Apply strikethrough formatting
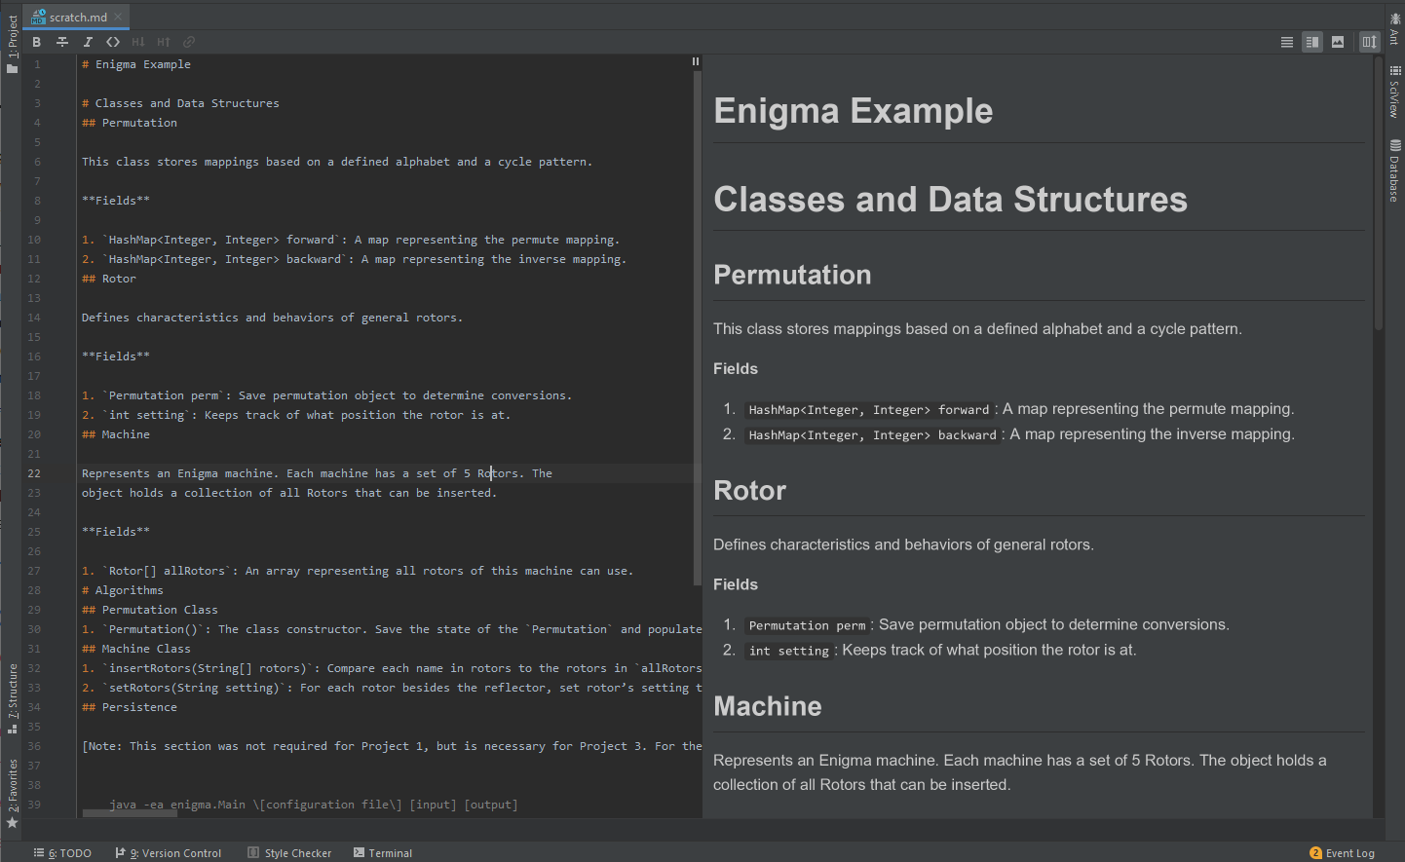This screenshot has width=1405, height=862. pos(61,42)
